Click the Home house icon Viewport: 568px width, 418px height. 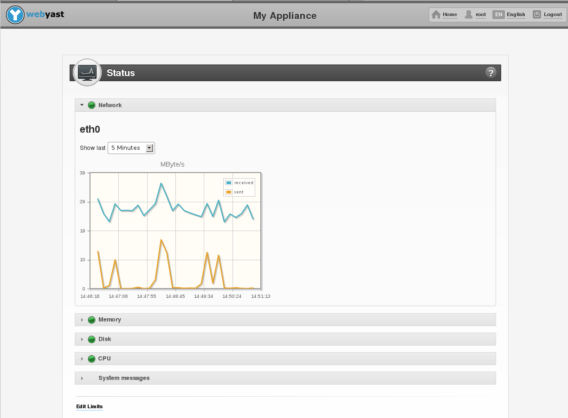point(436,15)
